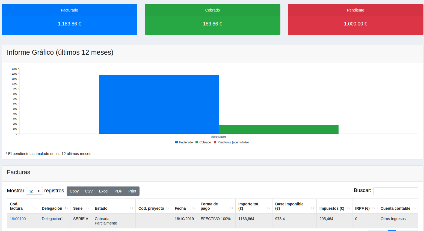
Task: Click the Delegacion1 cell
Action: pos(55,221)
